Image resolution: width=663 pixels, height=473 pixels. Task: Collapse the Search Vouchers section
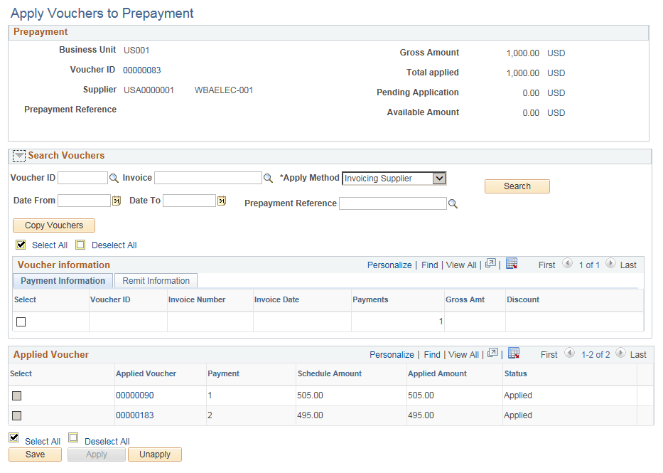(x=18, y=155)
